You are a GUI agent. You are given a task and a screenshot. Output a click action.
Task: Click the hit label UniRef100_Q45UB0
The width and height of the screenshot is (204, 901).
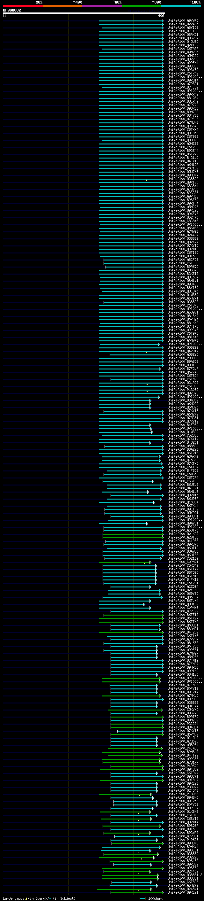tap(183, 42)
